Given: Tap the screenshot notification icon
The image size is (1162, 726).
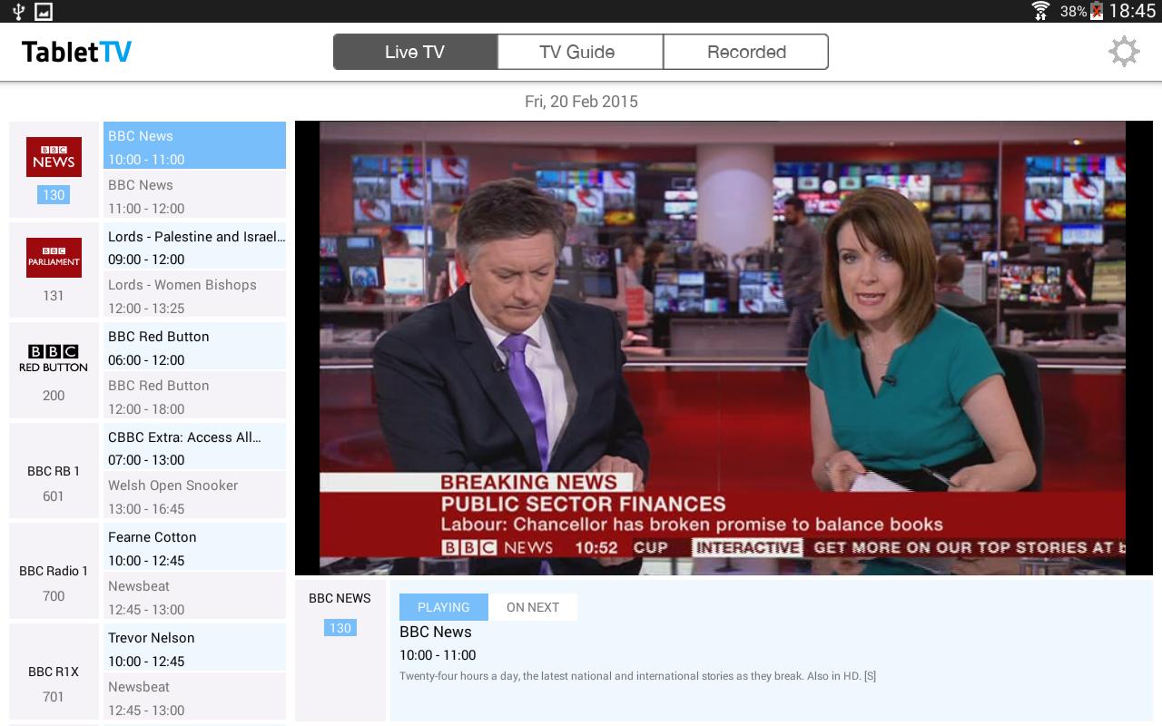Looking at the screenshot, I should 44,11.
